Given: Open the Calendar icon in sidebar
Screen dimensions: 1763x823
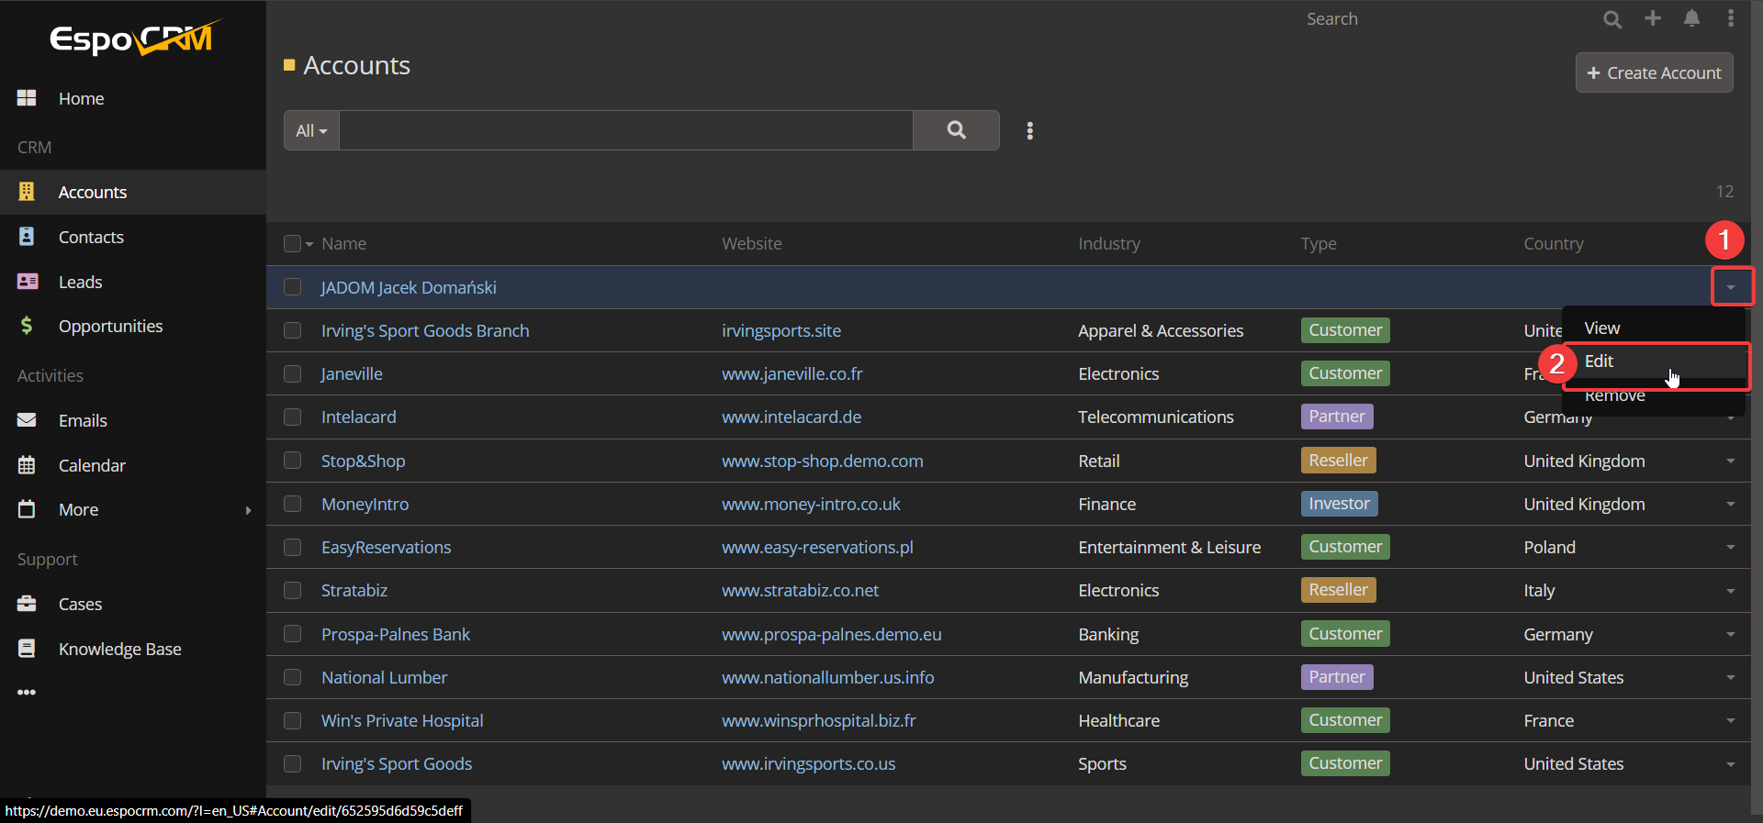Looking at the screenshot, I should [x=27, y=465].
